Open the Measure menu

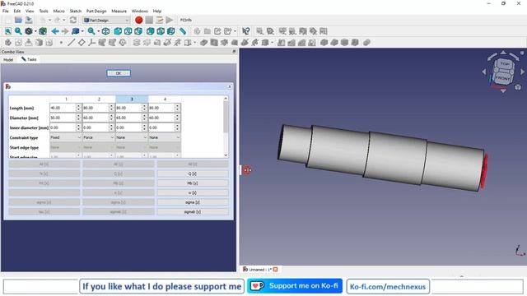(x=119, y=11)
